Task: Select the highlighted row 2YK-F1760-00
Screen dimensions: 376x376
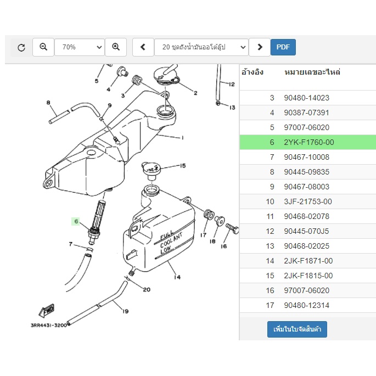Action: tap(308, 142)
